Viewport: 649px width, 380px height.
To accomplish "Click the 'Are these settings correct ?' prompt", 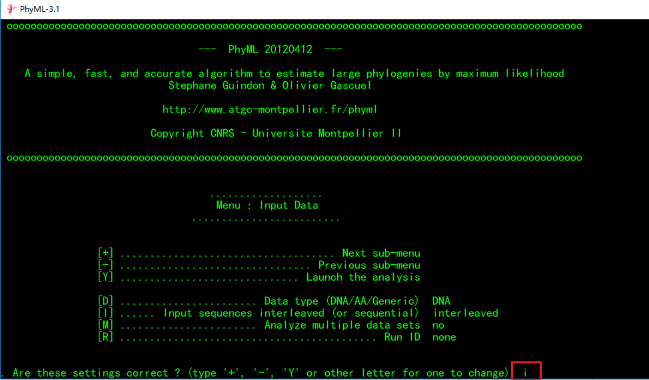I will click(97, 373).
